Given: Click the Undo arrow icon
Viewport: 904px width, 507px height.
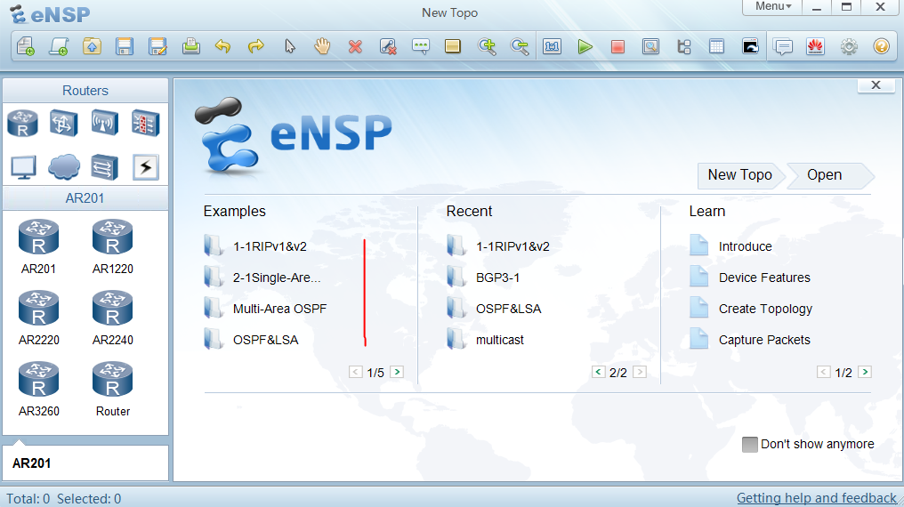Looking at the screenshot, I should [x=223, y=46].
